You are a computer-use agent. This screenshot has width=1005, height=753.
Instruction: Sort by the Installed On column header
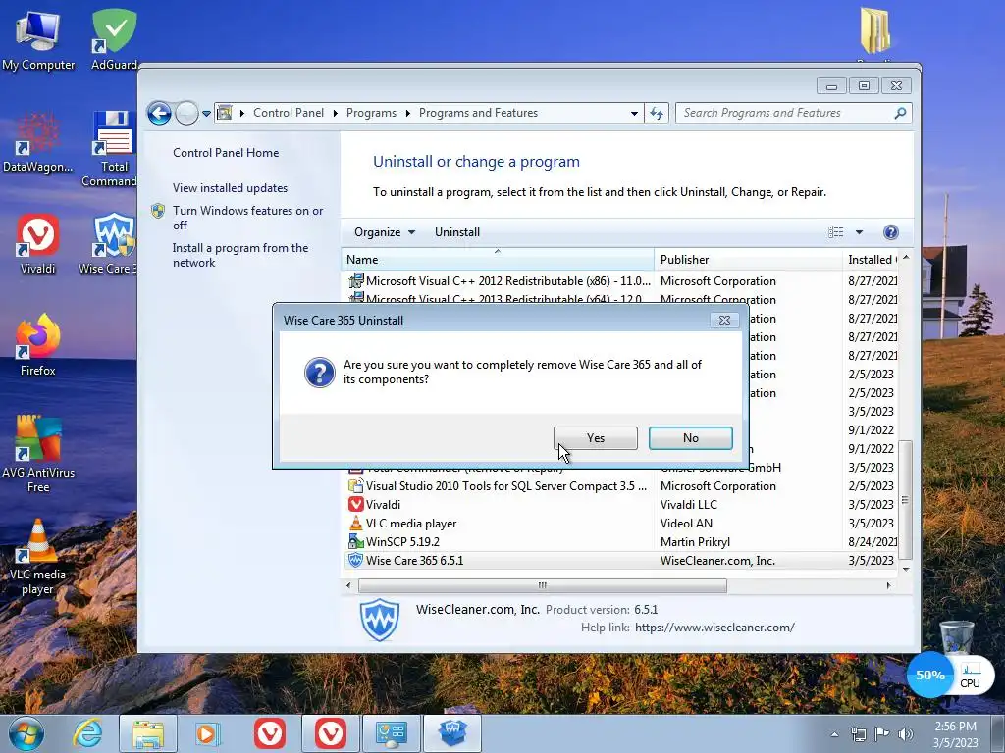coord(871,259)
